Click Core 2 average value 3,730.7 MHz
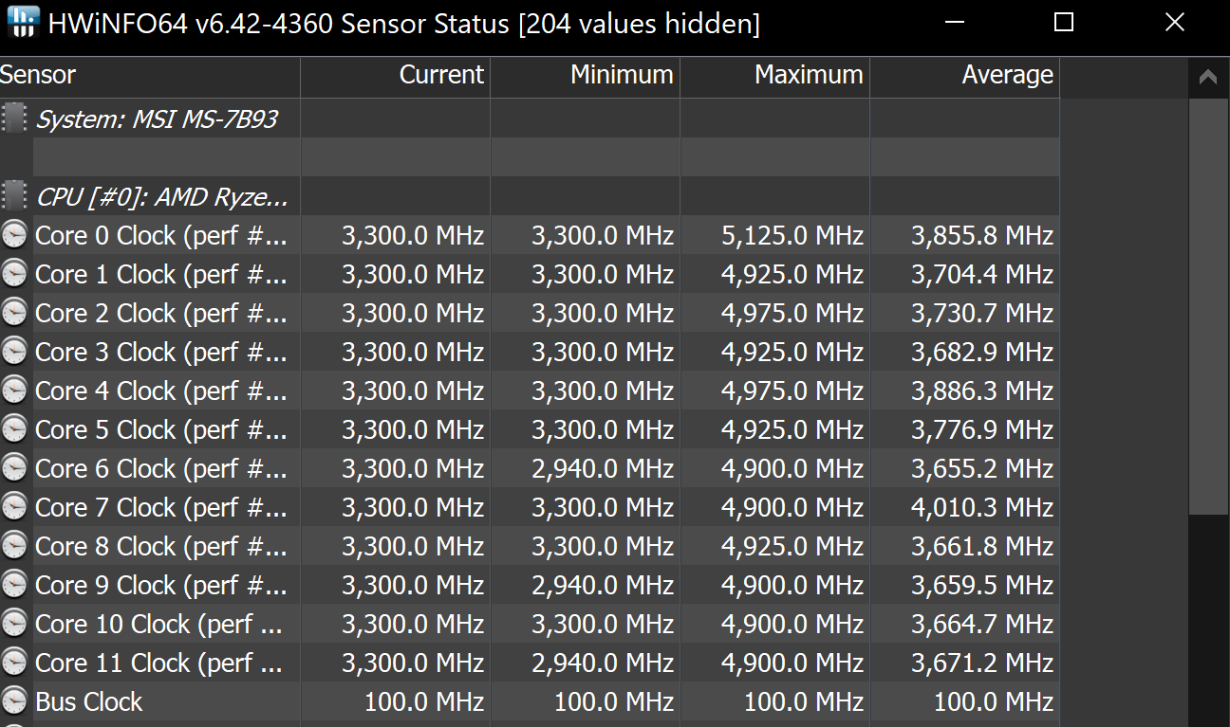This screenshot has height=727, width=1230. 982,313
